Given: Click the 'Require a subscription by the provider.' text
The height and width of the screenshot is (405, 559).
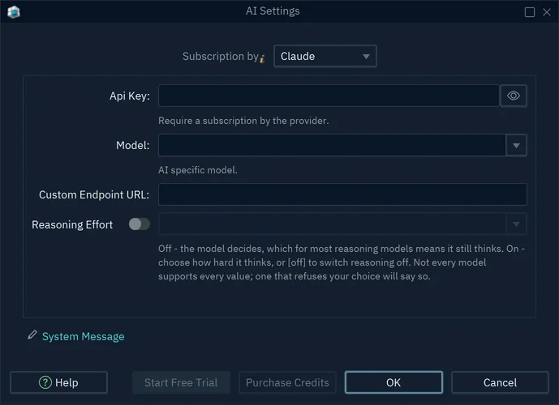Looking at the screenshot, I should tap(243, 121).
